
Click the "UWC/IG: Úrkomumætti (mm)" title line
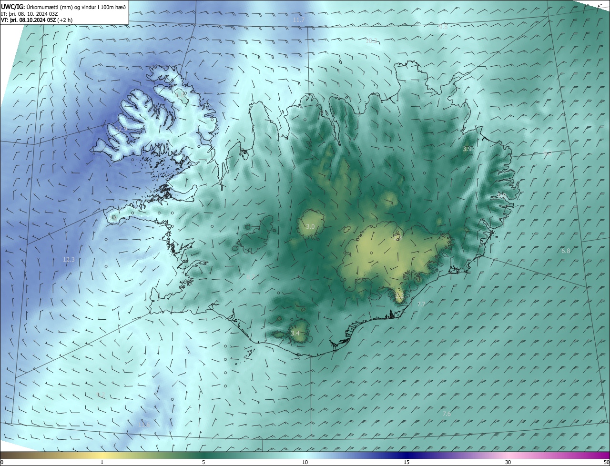tap(63, 7)
